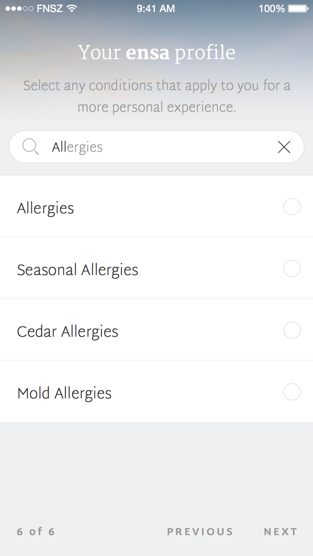Tap the Your ensa profile heading
The width and height of the screenshot is (313, 556).
tap(156, 53)
